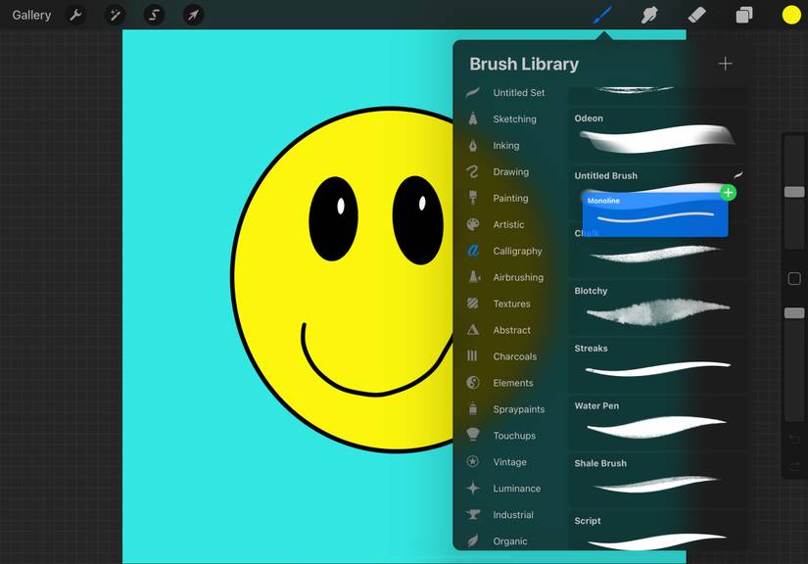
Task: Tap the dragged Monoline brush tile
Action: (x=655, y=215)
